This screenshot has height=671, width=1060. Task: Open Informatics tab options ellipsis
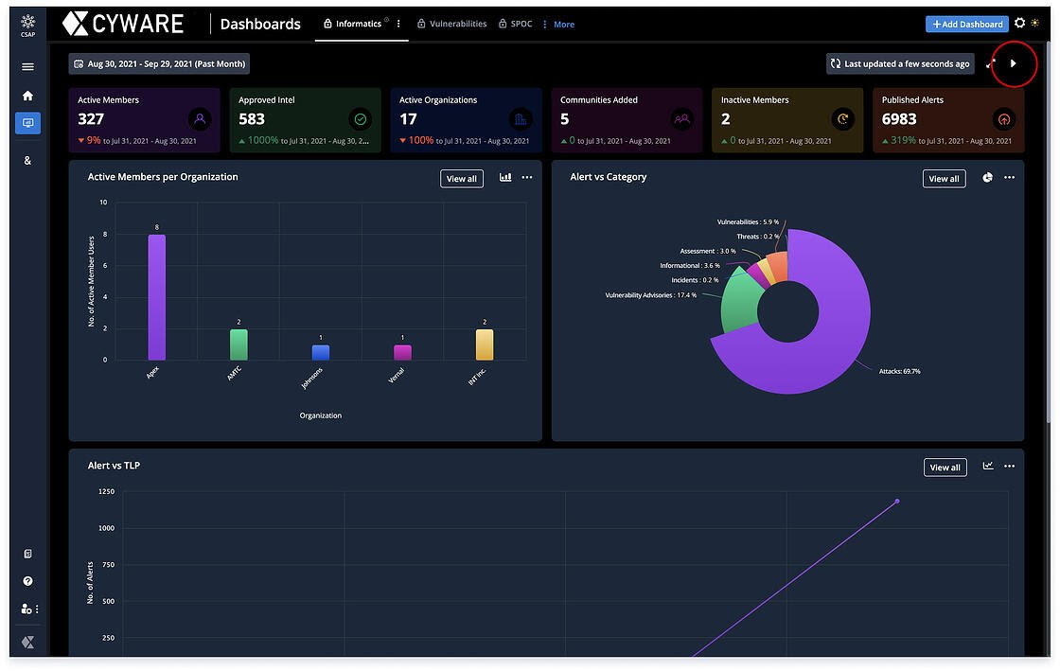(x=398, y=24)
